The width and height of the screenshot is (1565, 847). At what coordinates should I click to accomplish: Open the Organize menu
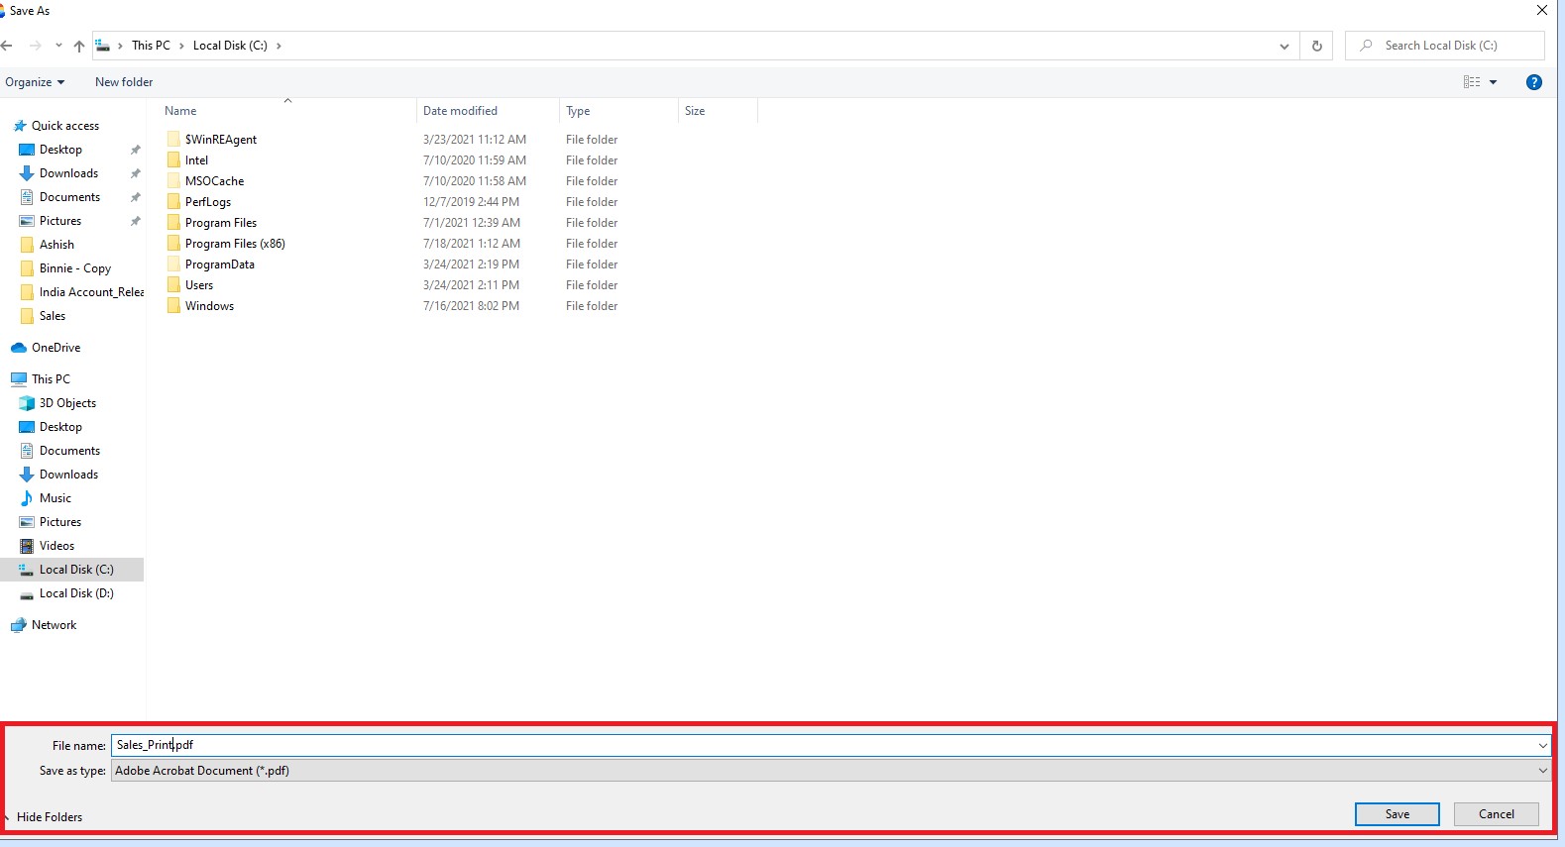[x=35, y=82]
